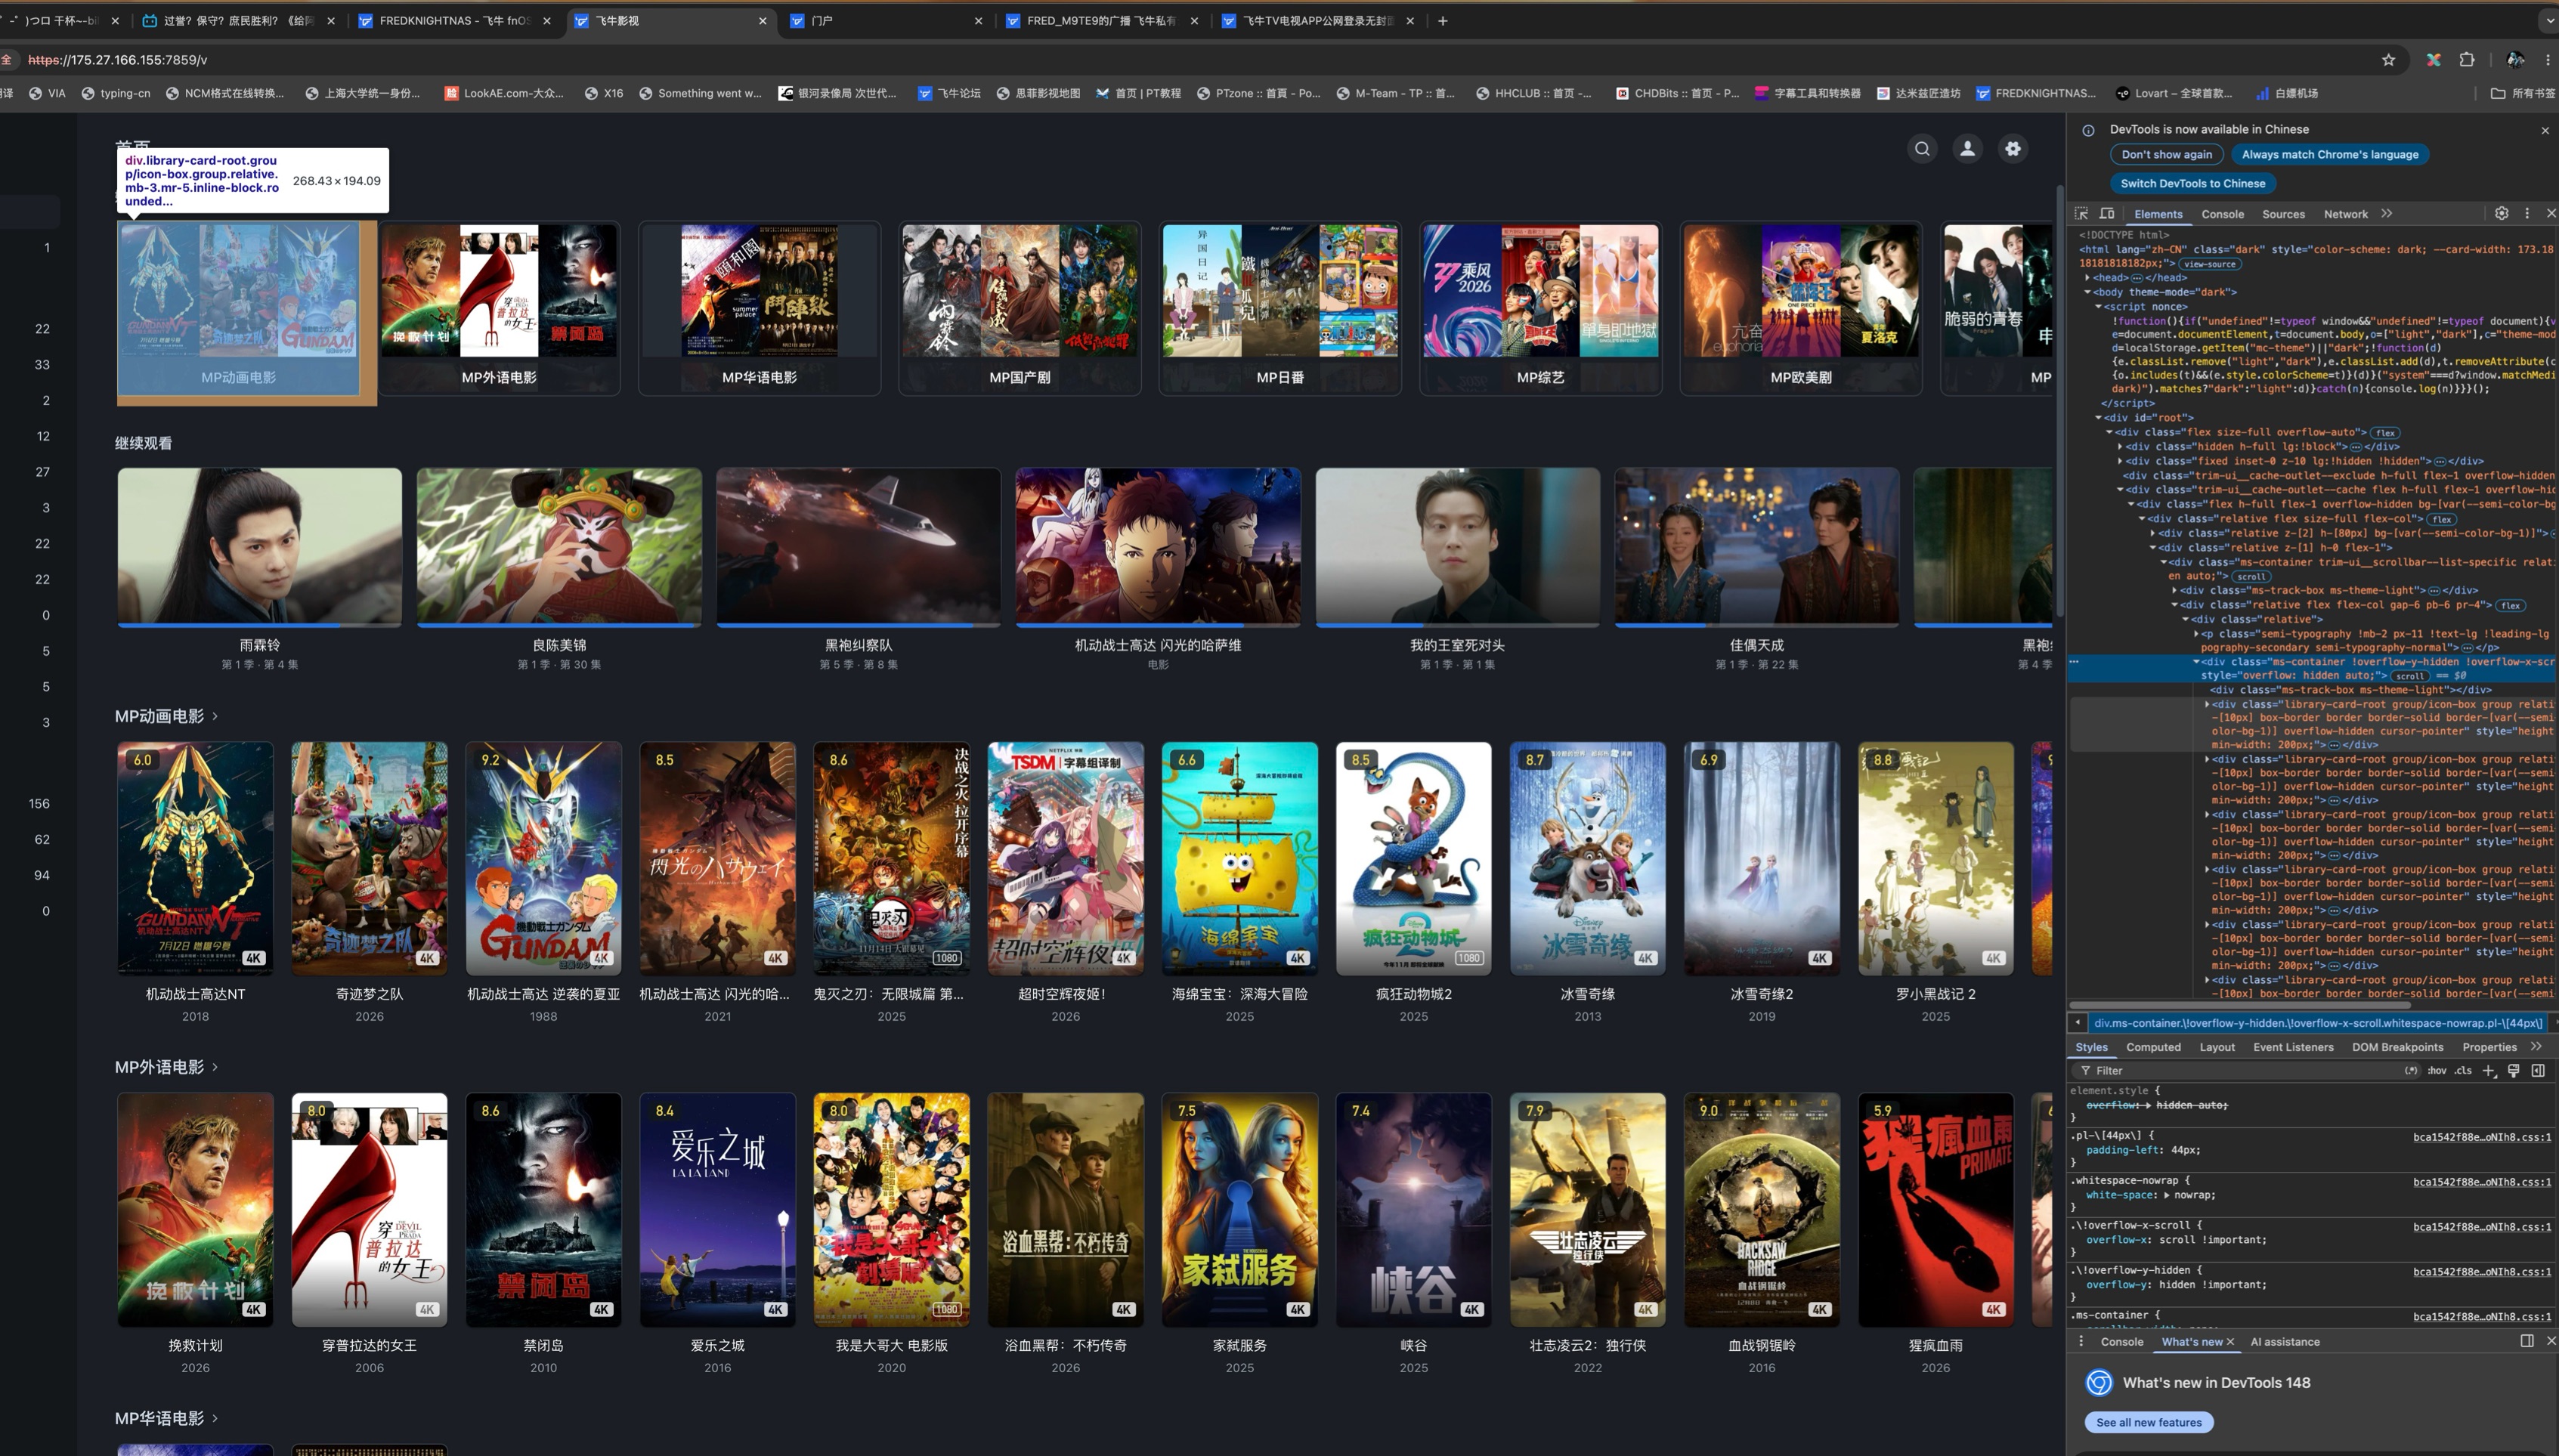
Task: Collapse the script nonce node
Action: pyautogui.click(x=2098, y=307)
